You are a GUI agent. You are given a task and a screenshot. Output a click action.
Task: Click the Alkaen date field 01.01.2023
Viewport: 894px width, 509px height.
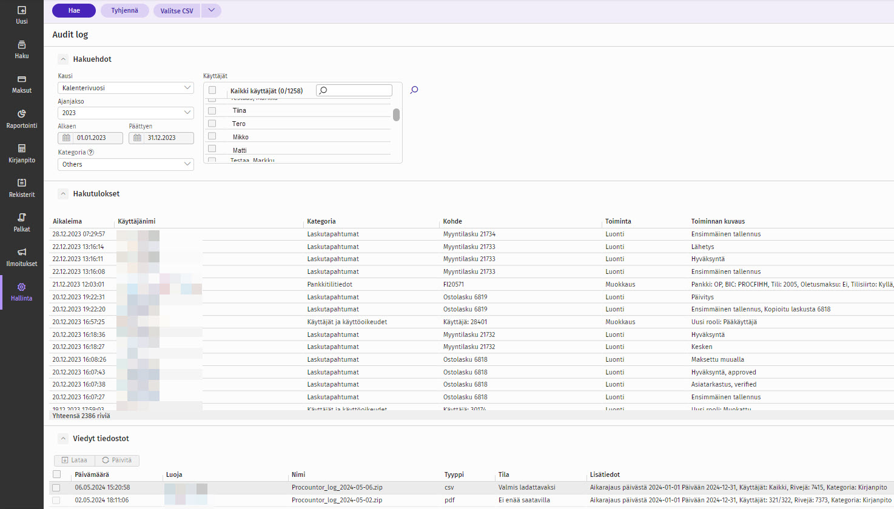coord(90,138)
